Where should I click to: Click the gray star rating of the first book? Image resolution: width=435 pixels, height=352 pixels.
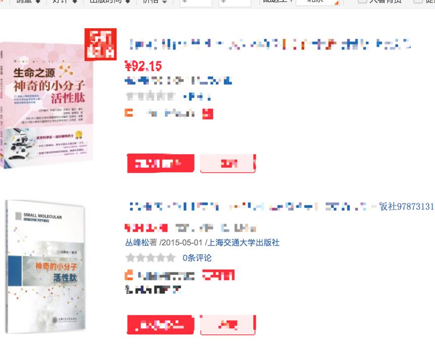coord(151,97)
